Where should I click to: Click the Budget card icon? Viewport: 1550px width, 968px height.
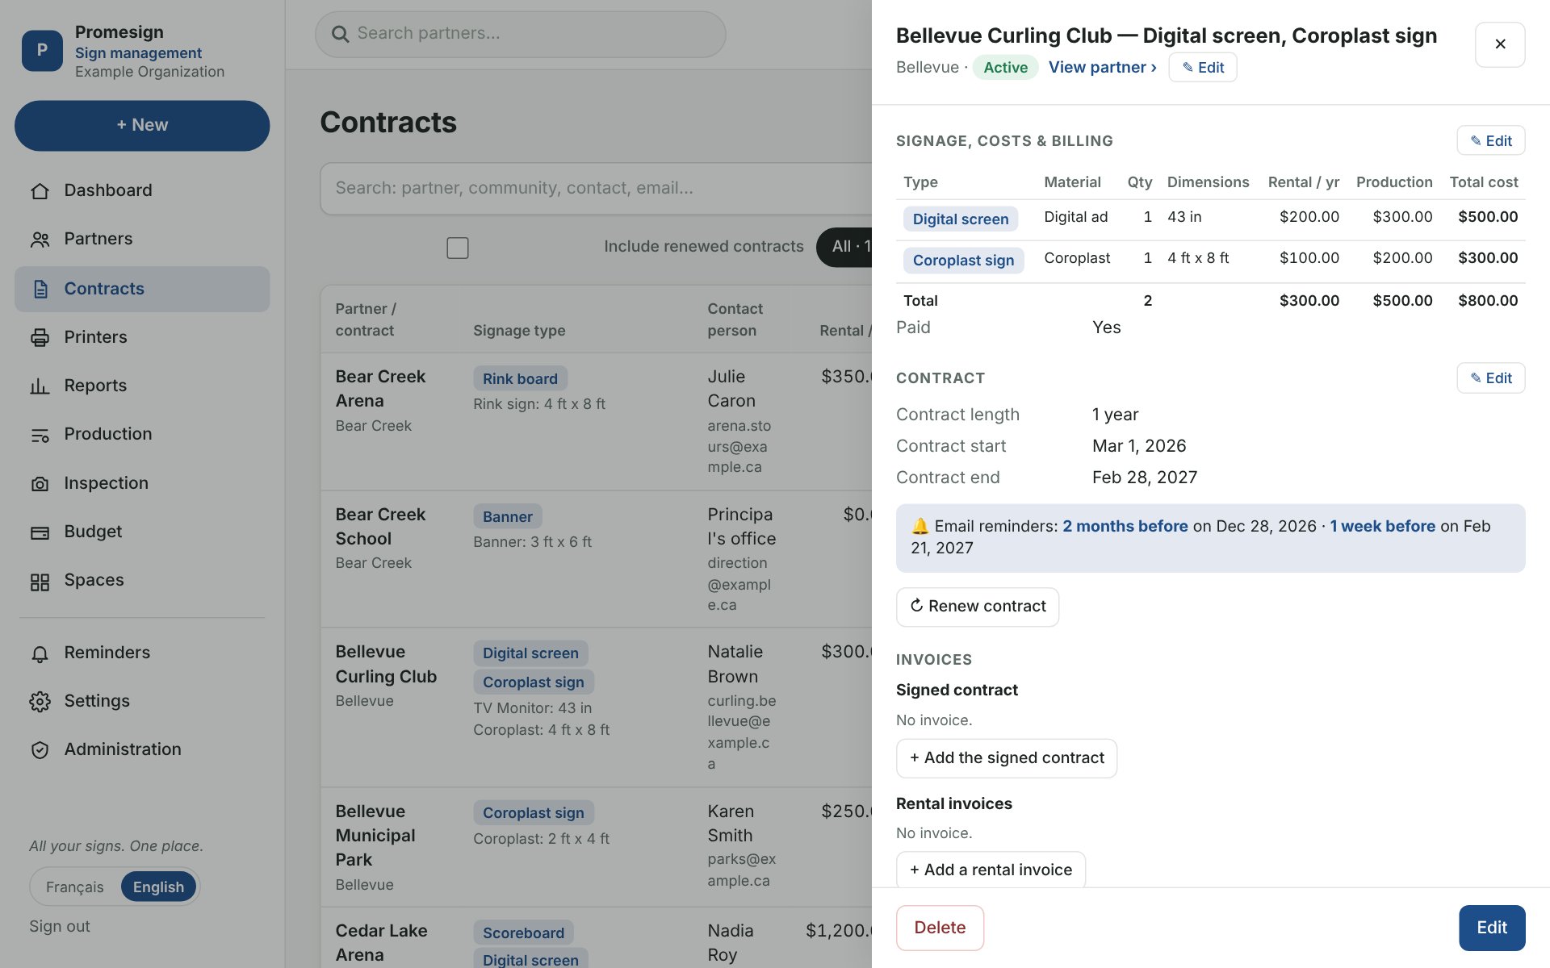click(40, 532)
